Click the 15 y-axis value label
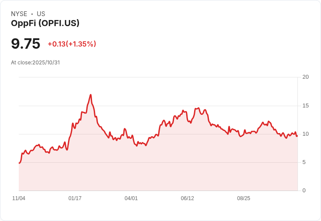 click(x=306, y=106)
